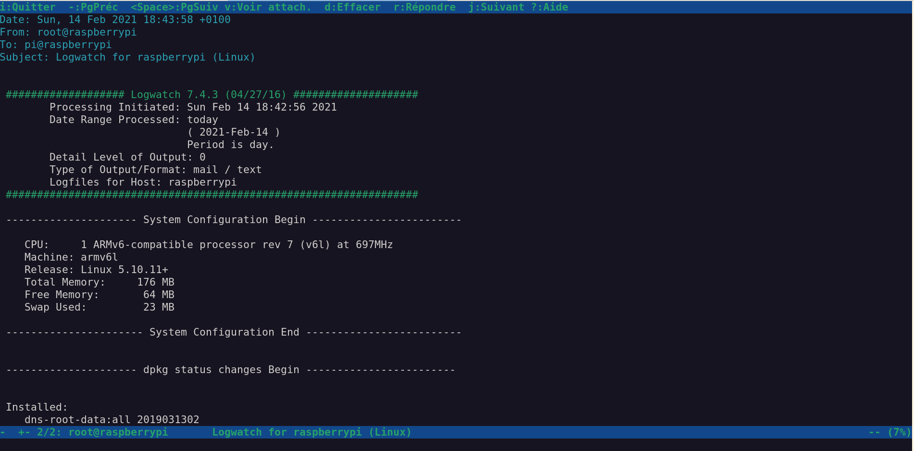The width and height of the screenshot is (914, 451).
Task: Click the i:Quitter shortcut in top bar
Action: coord(28,7)
